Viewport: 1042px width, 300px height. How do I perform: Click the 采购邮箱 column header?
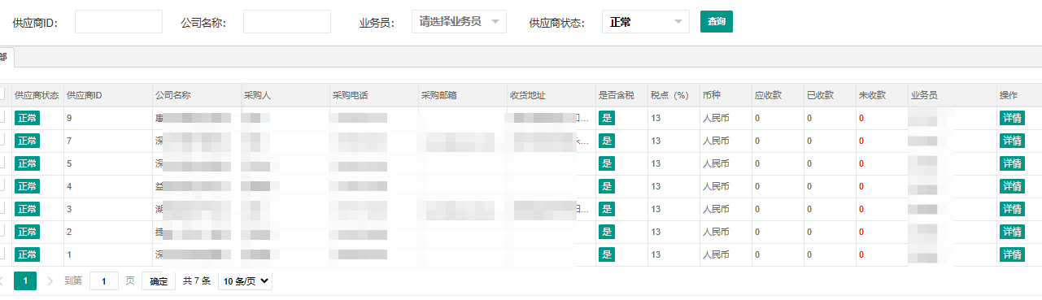coord(462,95)
